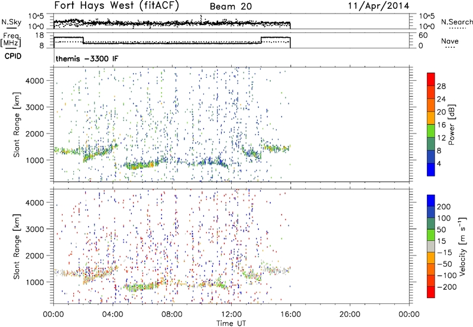Viewport: 473px width, 327px height.
Task: Click the '08:00' time axis tick label
Action: [x=172, y=315]
